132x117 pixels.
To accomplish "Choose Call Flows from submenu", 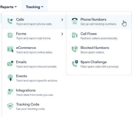I will (99, 36).
